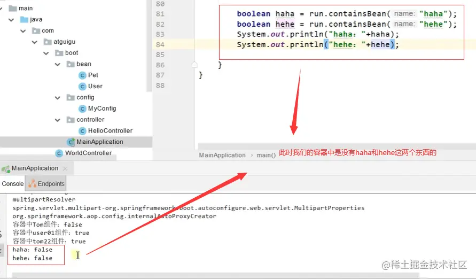Click line number 84 in gutter
476x279 pixels.
[160, 44]
